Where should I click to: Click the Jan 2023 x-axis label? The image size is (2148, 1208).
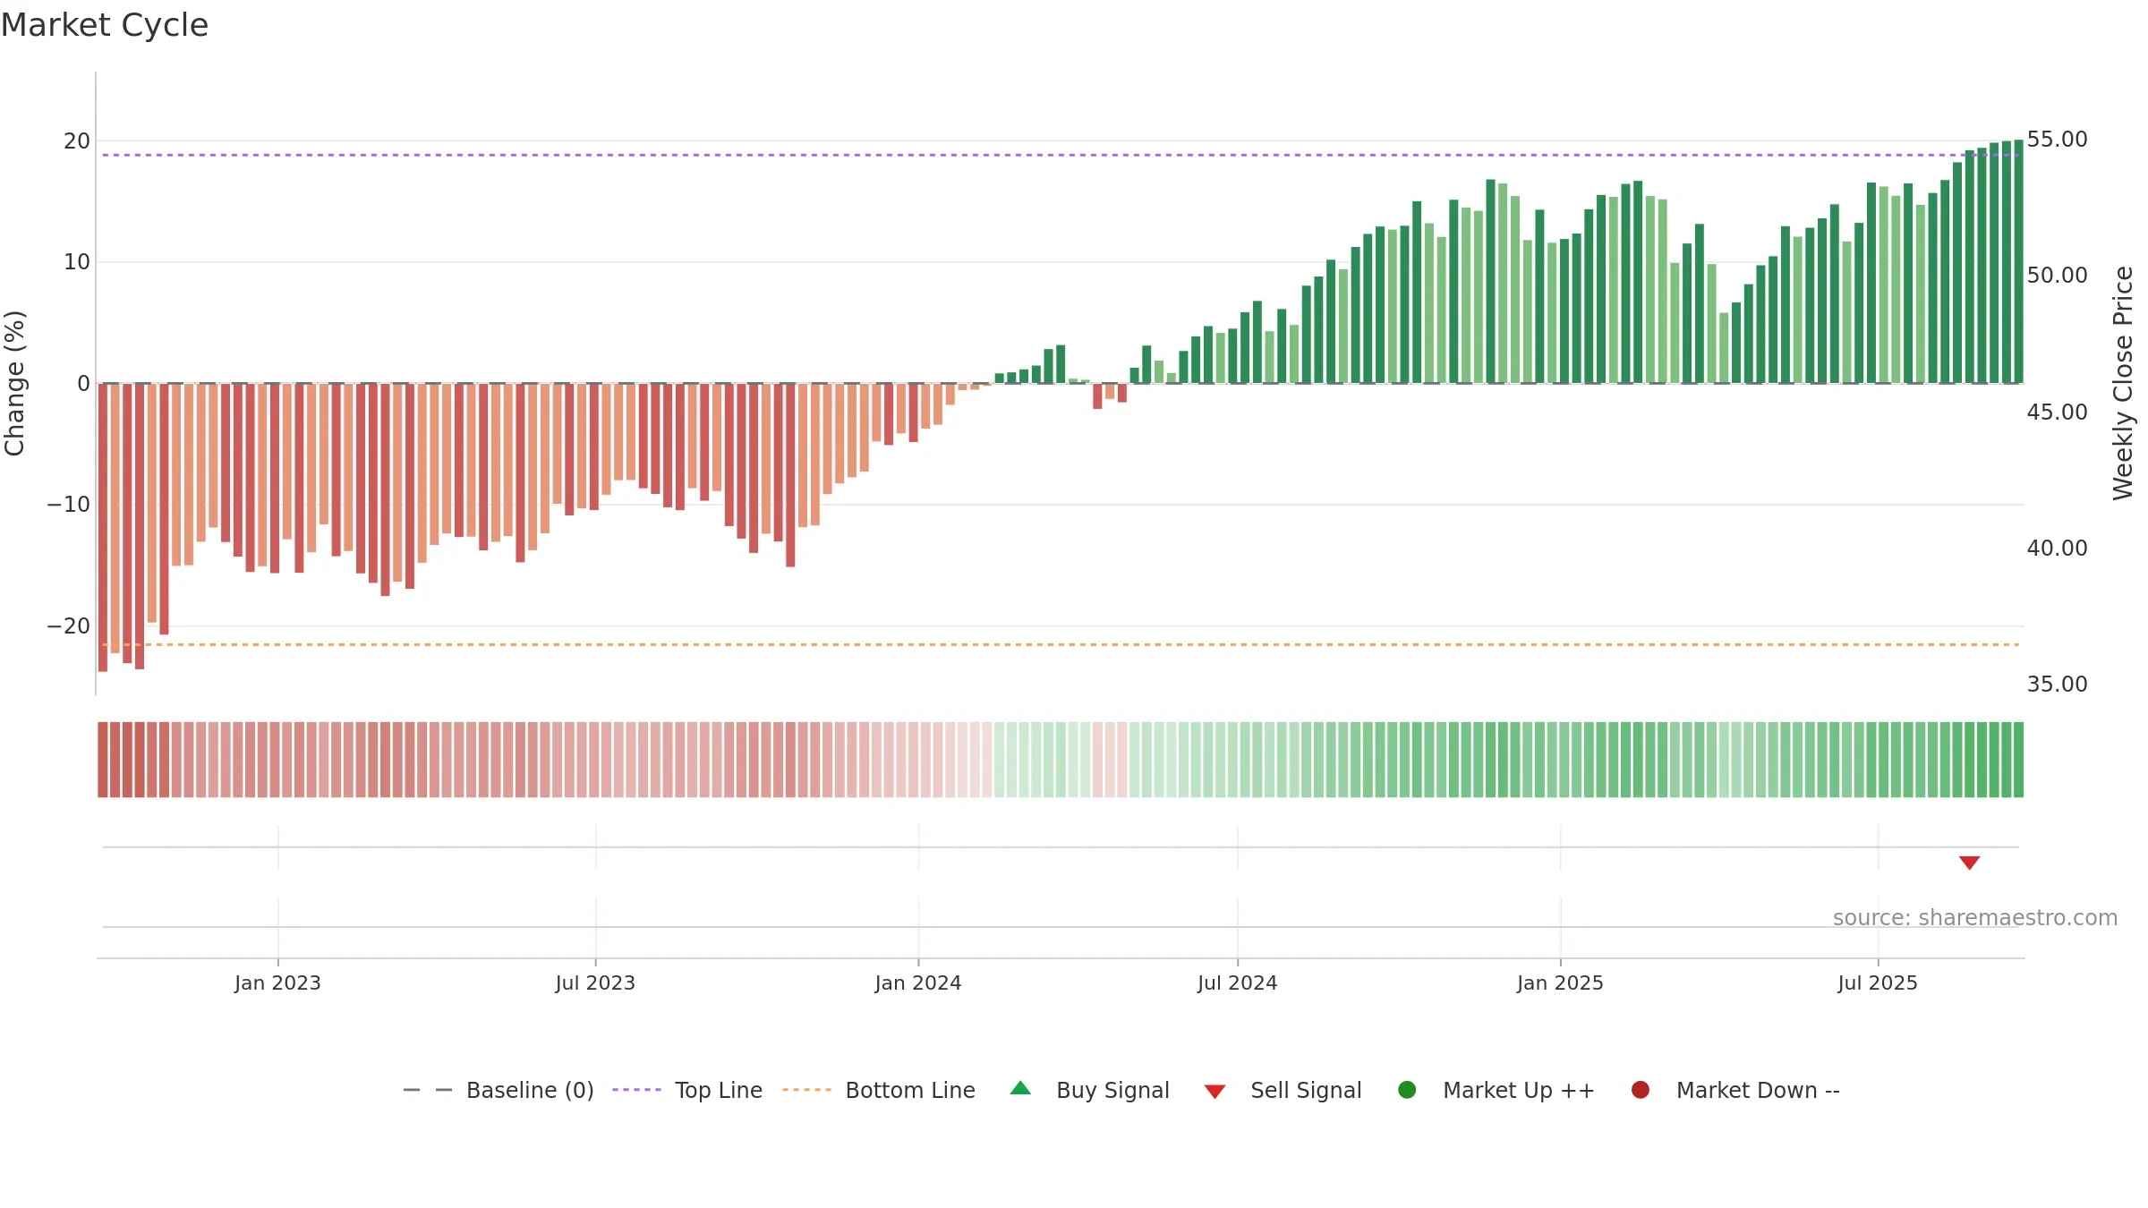277,983
